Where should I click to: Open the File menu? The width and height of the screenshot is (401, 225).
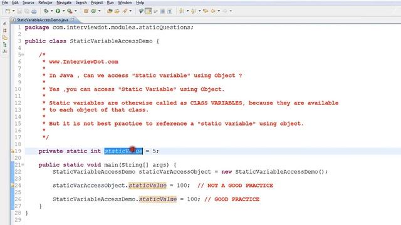pos(5,2)
